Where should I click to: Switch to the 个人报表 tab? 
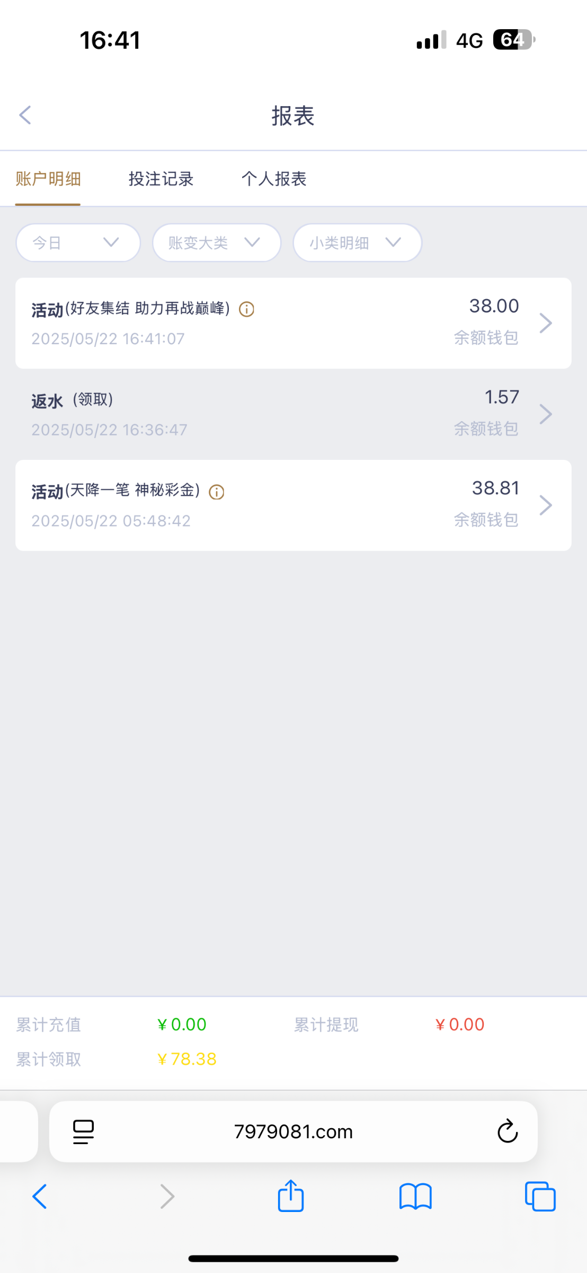[x=274, y=179]
